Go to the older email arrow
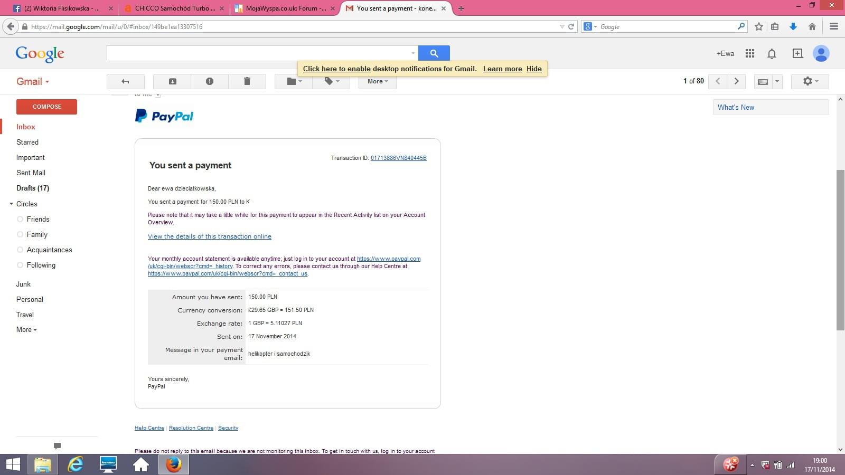 [x=736, y=81]
